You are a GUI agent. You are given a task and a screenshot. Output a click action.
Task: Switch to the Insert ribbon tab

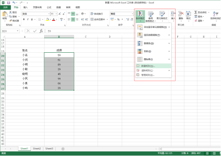point(25,8)
